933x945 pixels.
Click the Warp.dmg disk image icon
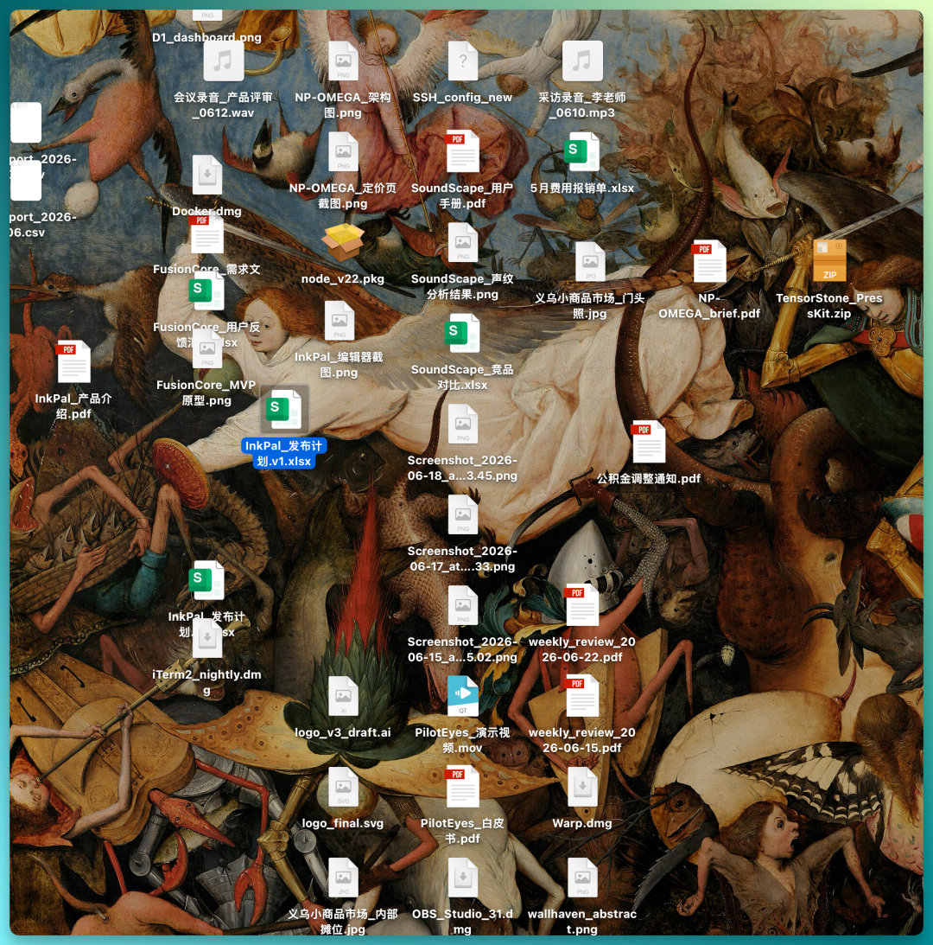[x=582, y=787]
